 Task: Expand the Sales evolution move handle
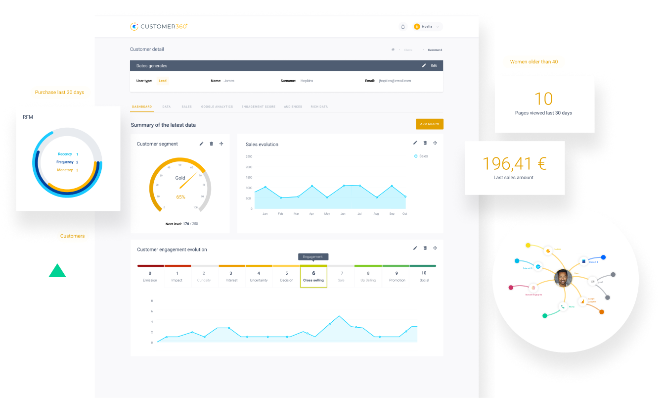(435, 143)
